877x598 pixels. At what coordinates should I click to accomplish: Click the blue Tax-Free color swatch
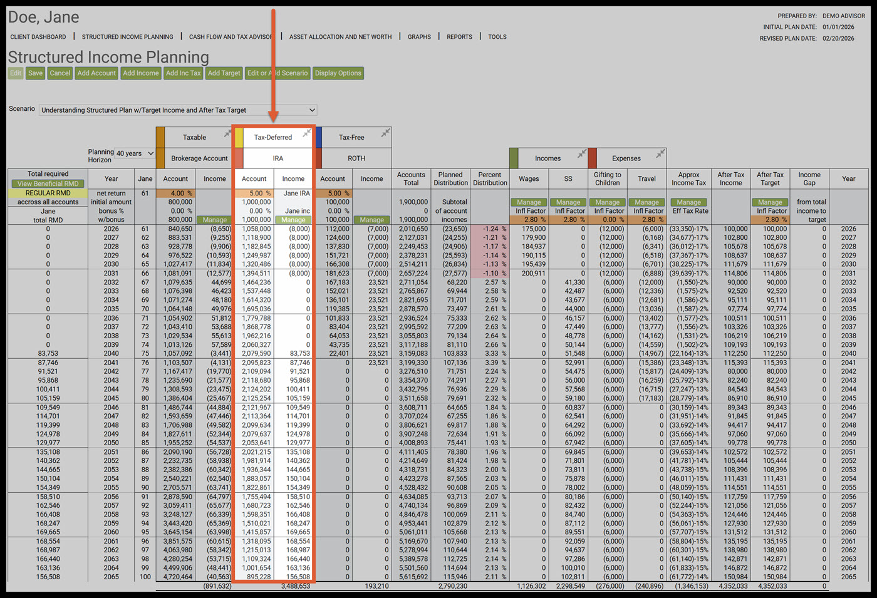click(x=319, y=137)
